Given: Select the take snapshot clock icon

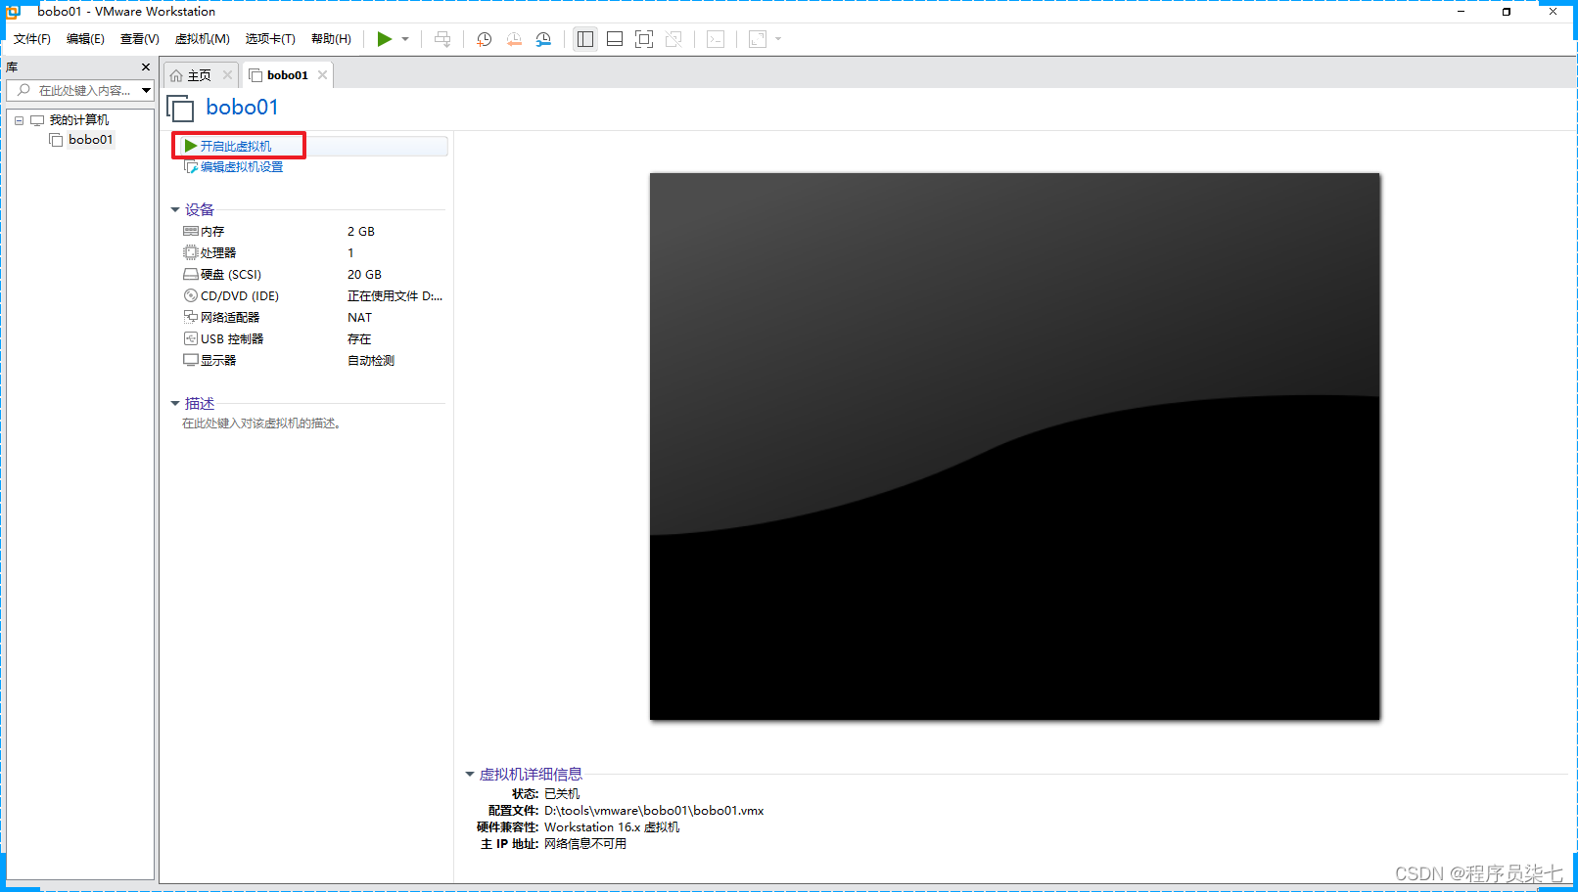Looking at the screenshot, I should coord(484,39).
